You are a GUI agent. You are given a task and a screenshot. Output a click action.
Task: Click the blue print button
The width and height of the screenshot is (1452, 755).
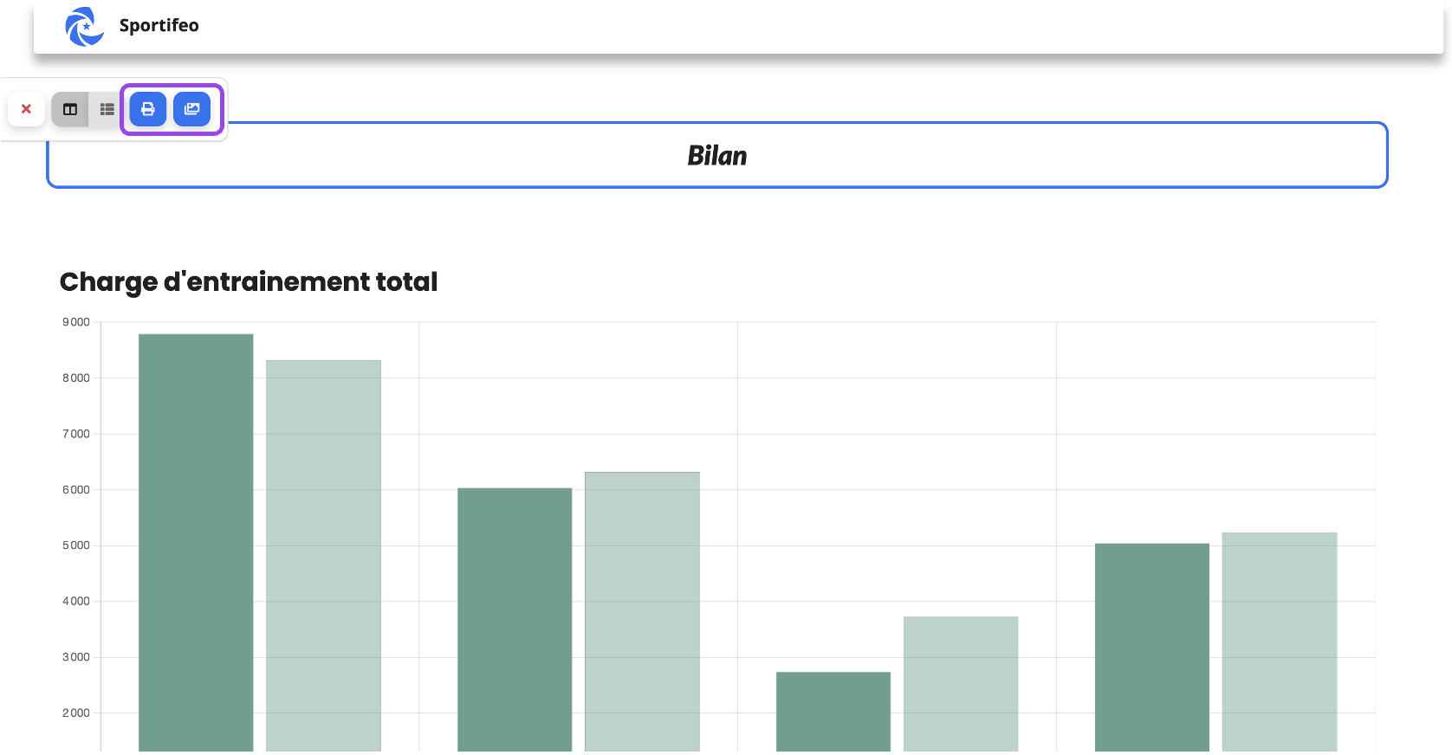coord(148,109)
